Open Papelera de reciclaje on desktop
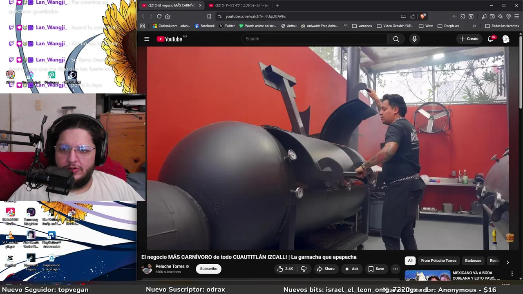Image resolution: width=523 pixels, height=294 pixels. (51, 262)
